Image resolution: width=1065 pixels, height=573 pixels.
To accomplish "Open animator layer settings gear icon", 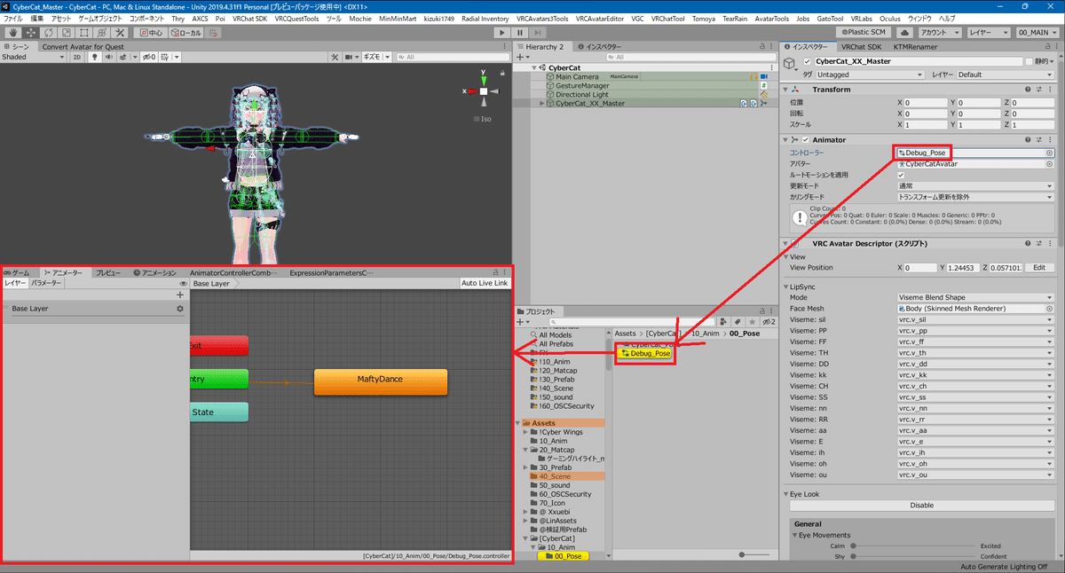I will point(180,309).
